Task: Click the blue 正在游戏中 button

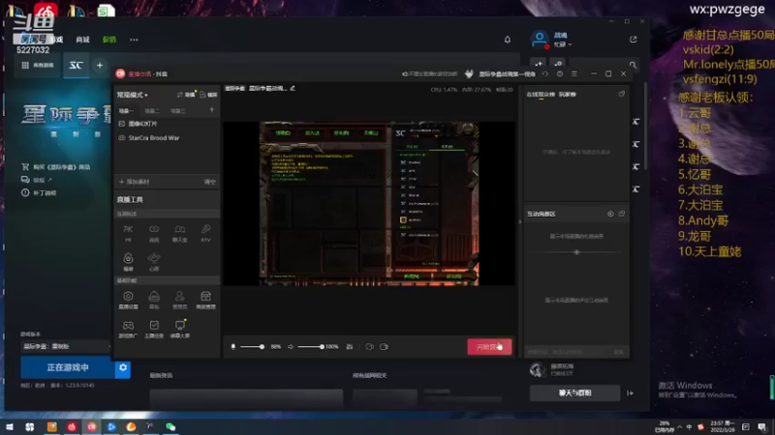Action: tap(68, 367)
